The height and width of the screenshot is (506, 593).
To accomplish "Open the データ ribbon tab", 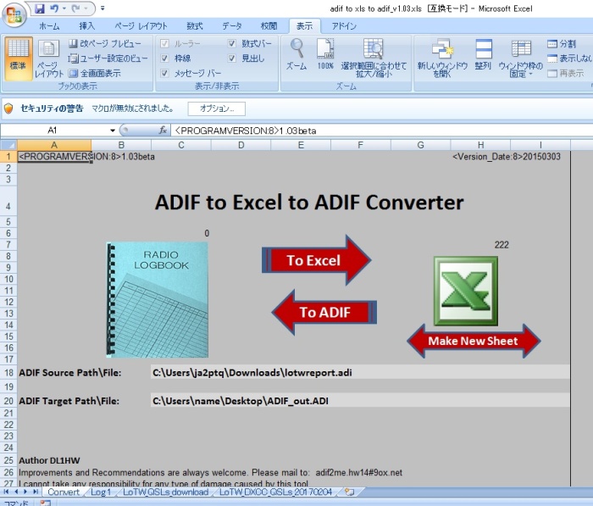I will pos(231,25).
